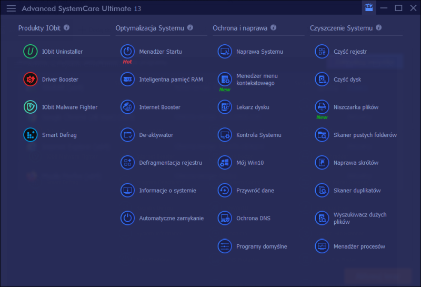Click the Mój Win10 label

pyautogui.click(x=250, y=163)
